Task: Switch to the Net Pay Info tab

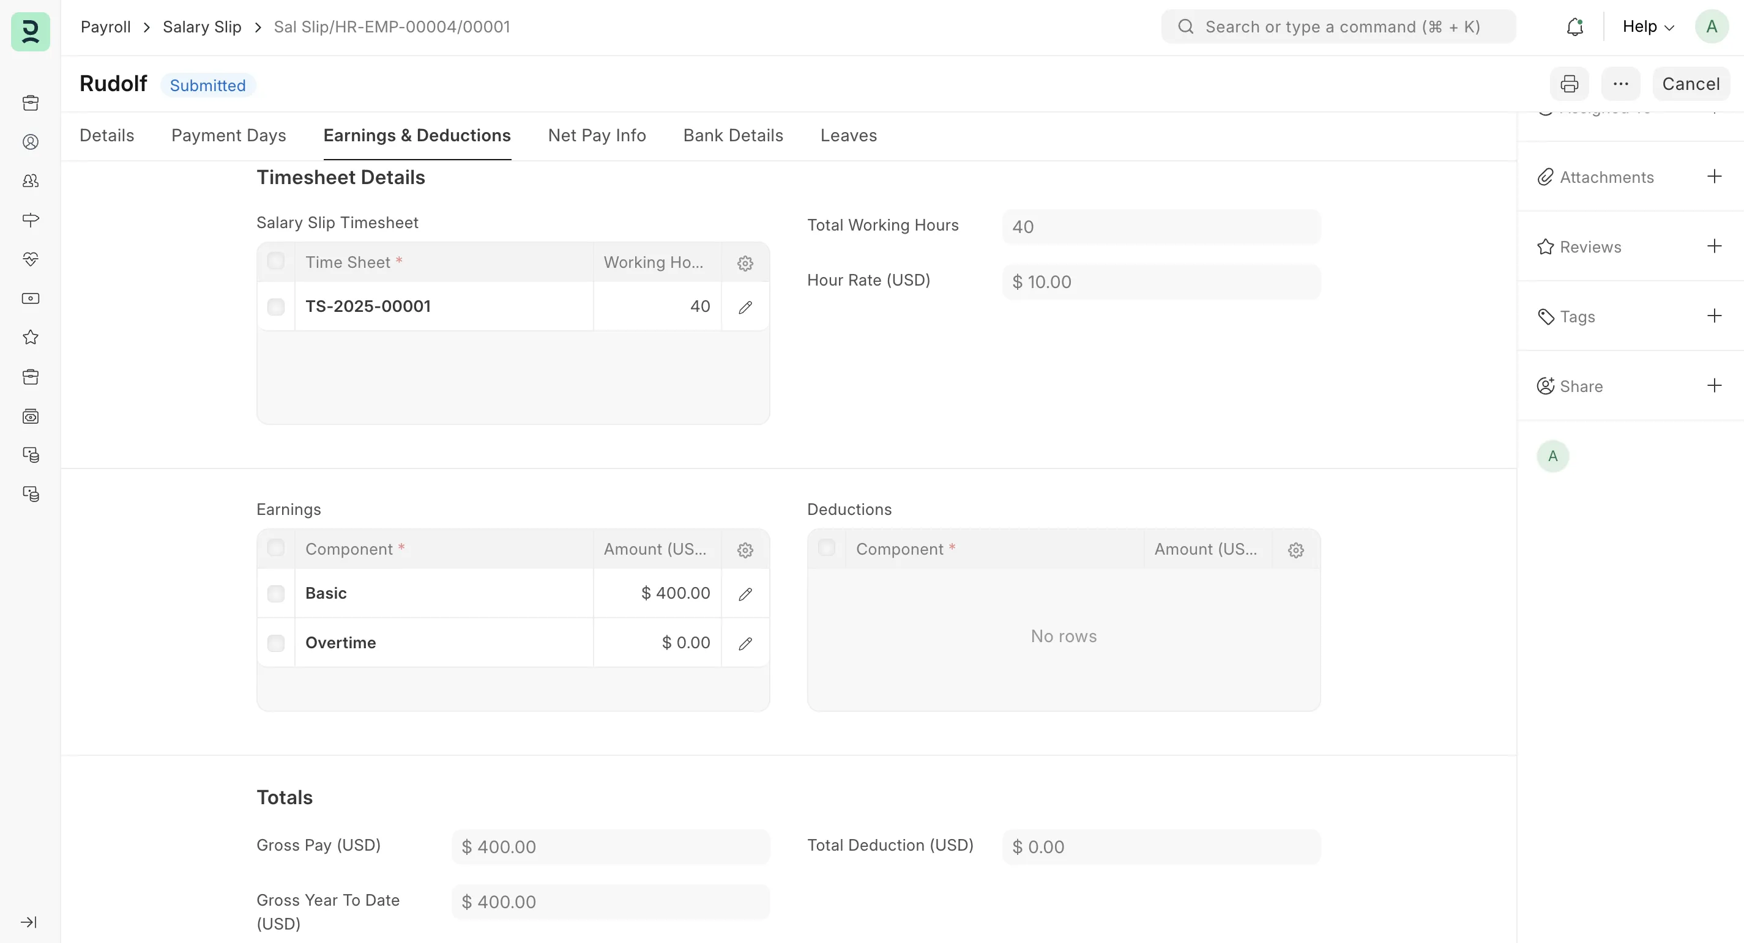Action: tap(597, 135)
